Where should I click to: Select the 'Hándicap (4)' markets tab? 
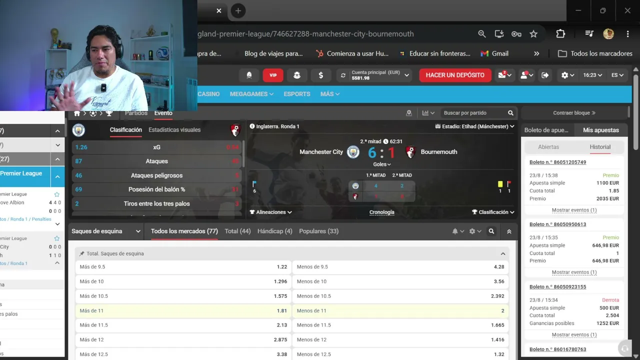(x=275, y=231)
